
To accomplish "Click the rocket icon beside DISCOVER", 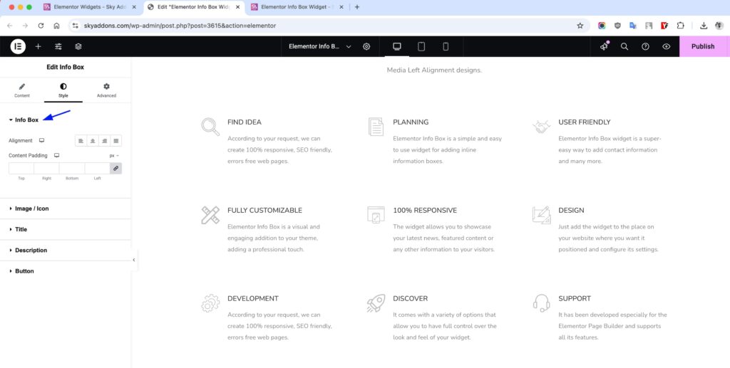I will click(x=376, y=303).
